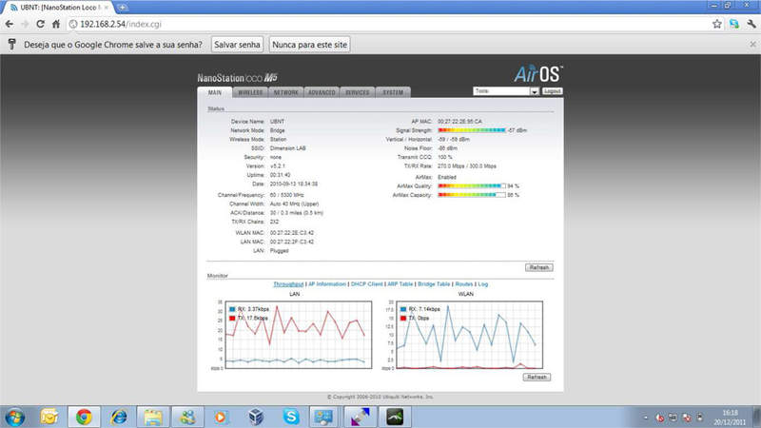Screen dimensions: 761x428
Task: Open the browser home page icon
Action: (x=56, y=24)
